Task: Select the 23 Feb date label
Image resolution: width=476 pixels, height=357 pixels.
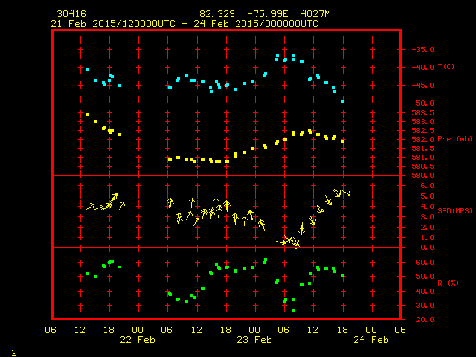Action: pyautogui.click(x=254, y=340)
